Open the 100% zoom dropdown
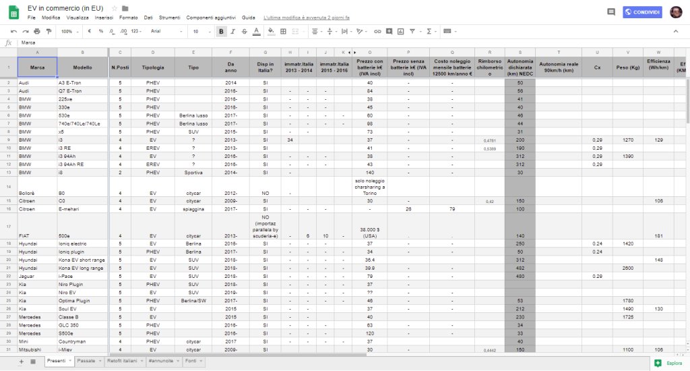The height and width of the screenshot is (371, 690). [x=70, y=31]
